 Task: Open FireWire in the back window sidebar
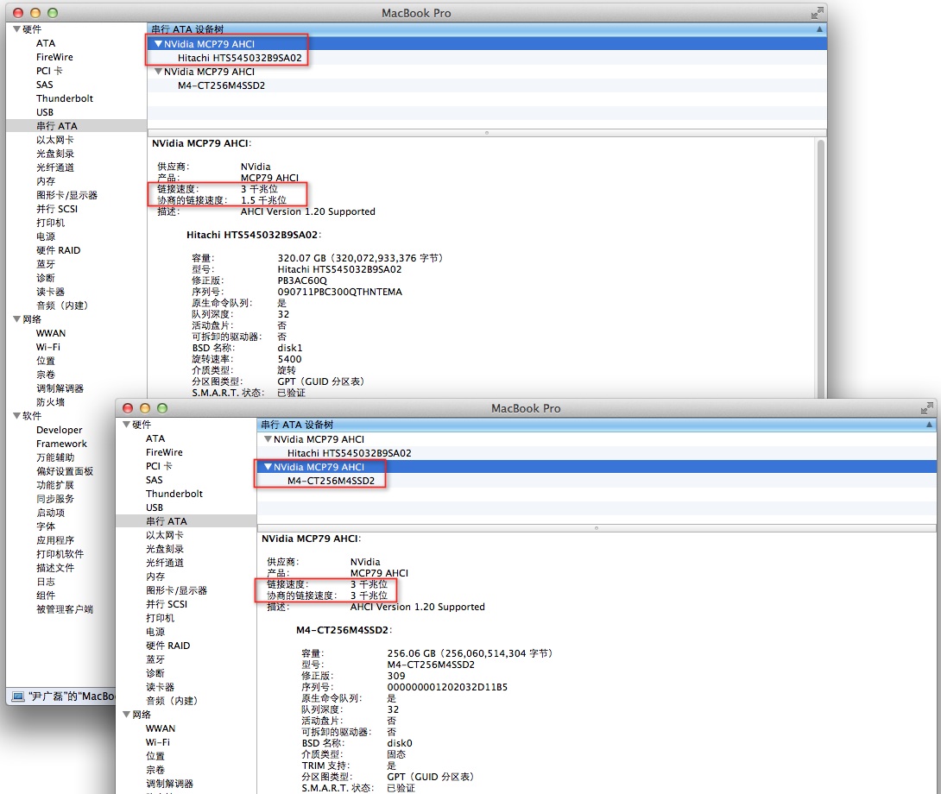(54, 57)
